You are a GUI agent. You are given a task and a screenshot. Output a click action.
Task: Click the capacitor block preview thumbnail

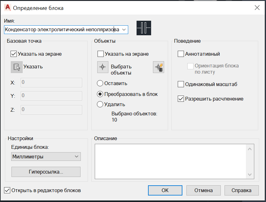pos(144,28)
